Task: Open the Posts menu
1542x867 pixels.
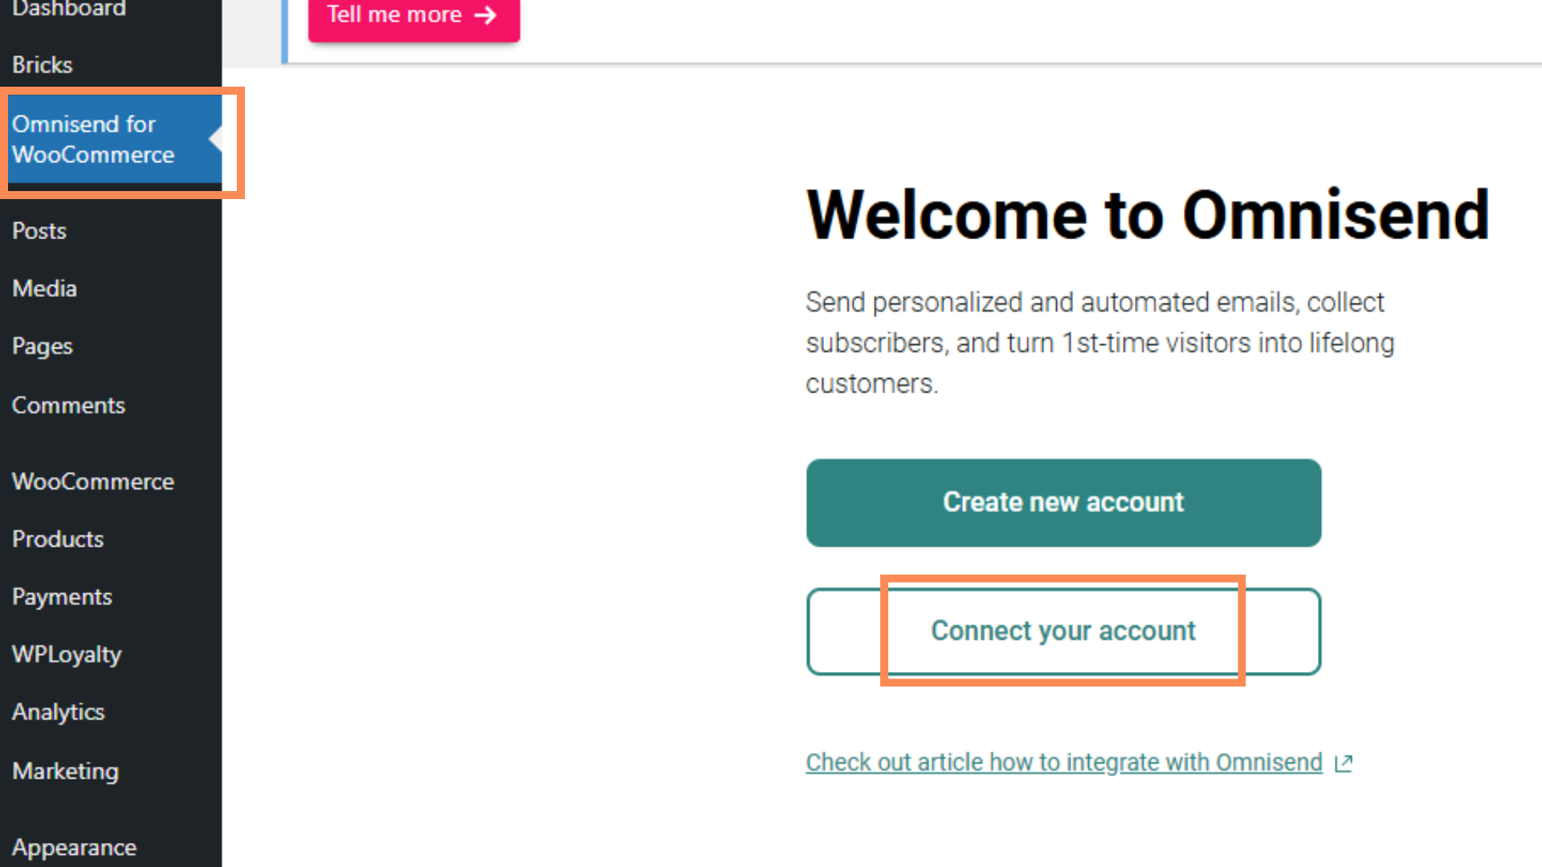Action: tap(39, 231)
